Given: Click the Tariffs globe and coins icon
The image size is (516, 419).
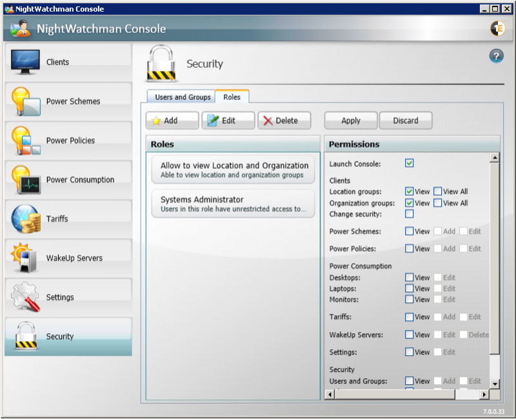Looking at the screenshot, I should coord(25,219).
